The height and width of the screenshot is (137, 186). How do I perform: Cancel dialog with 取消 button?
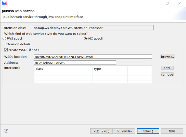[172, 131]
